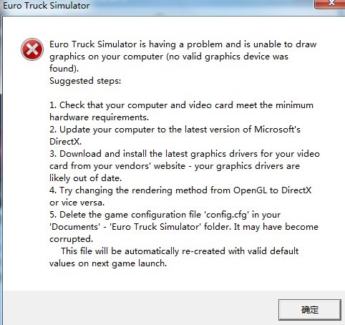Image resolution: width=345 pixels, height=325 pixels.
Task: Click the 'or vice versa.' text line
Action: [77, 203]
